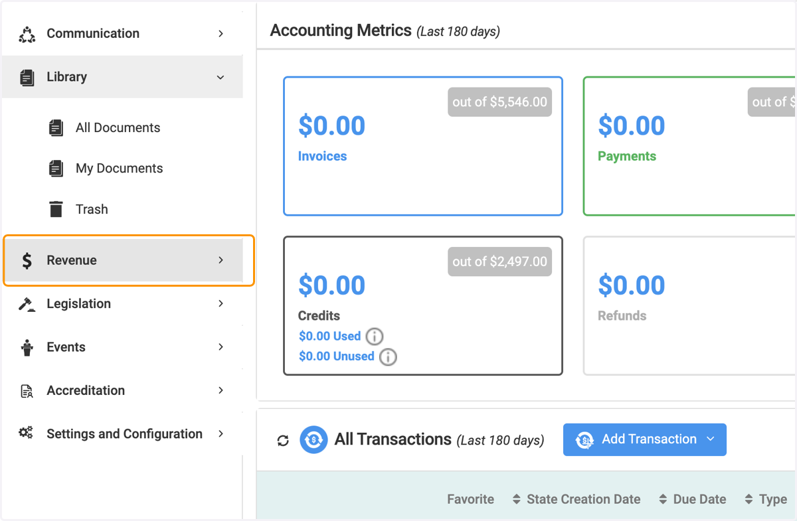Click the Favorite column header

(470, 499)
